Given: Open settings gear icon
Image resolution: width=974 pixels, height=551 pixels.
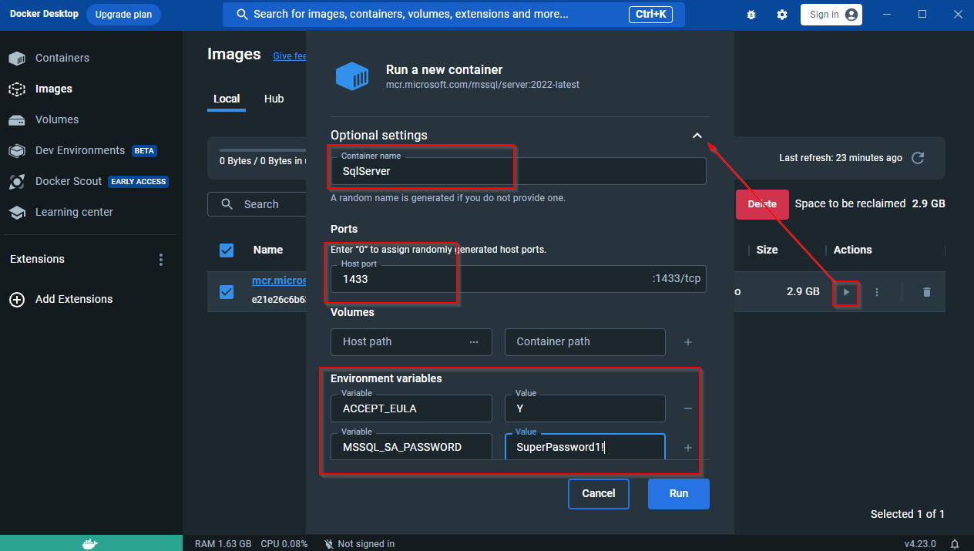Looking at the screenshot, I should pyautogui.click(x=782, y=15).
